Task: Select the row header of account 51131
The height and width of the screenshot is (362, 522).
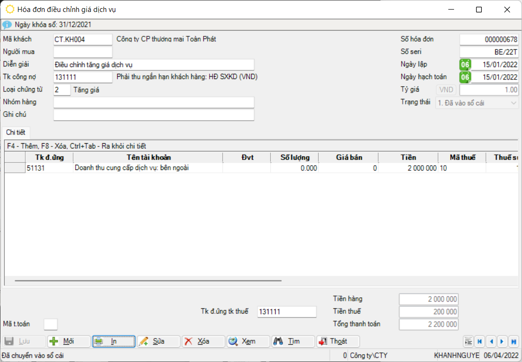Action: (x=15, y=168)
